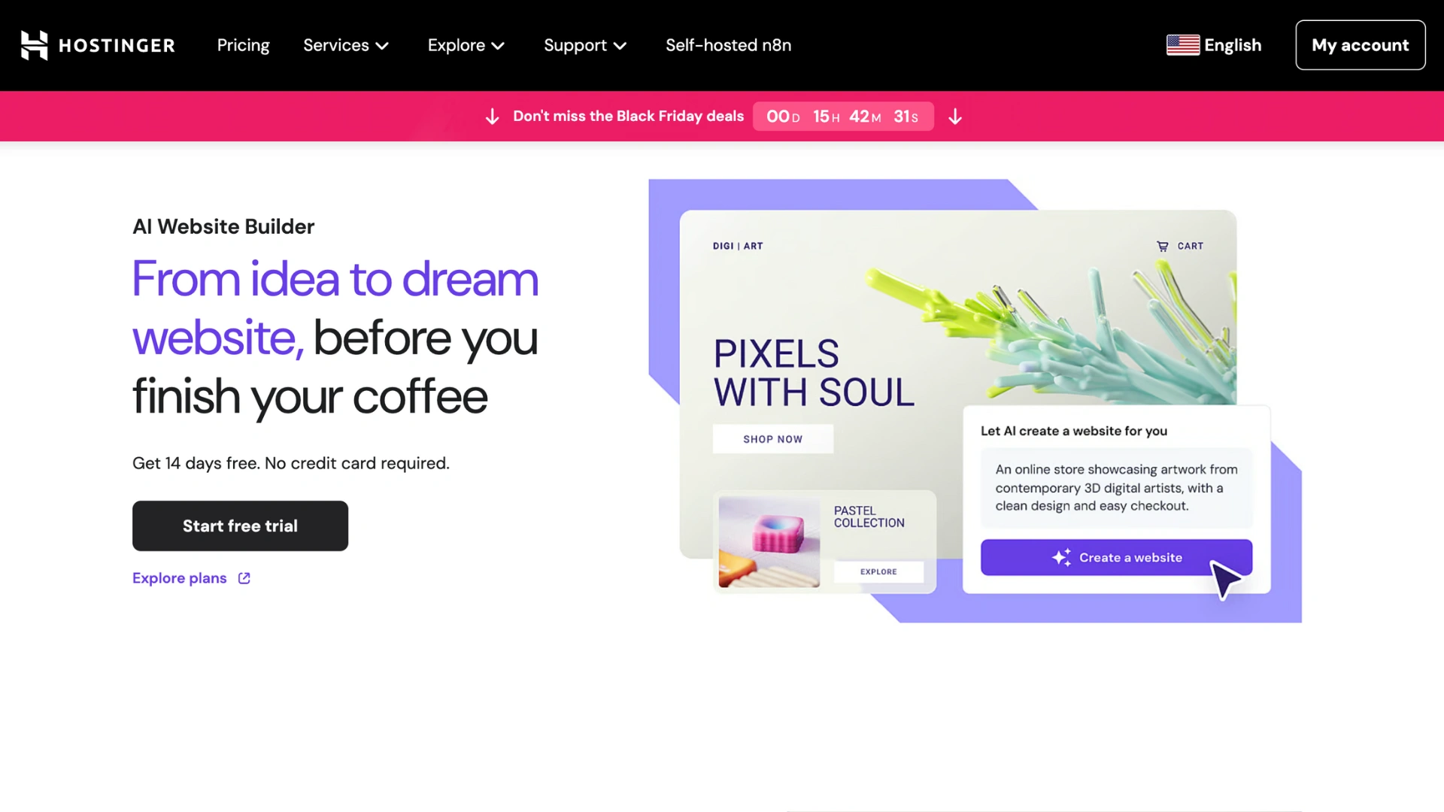Open the Pricing page
This screenshot has height=812, width=1444.
(243, 45)
